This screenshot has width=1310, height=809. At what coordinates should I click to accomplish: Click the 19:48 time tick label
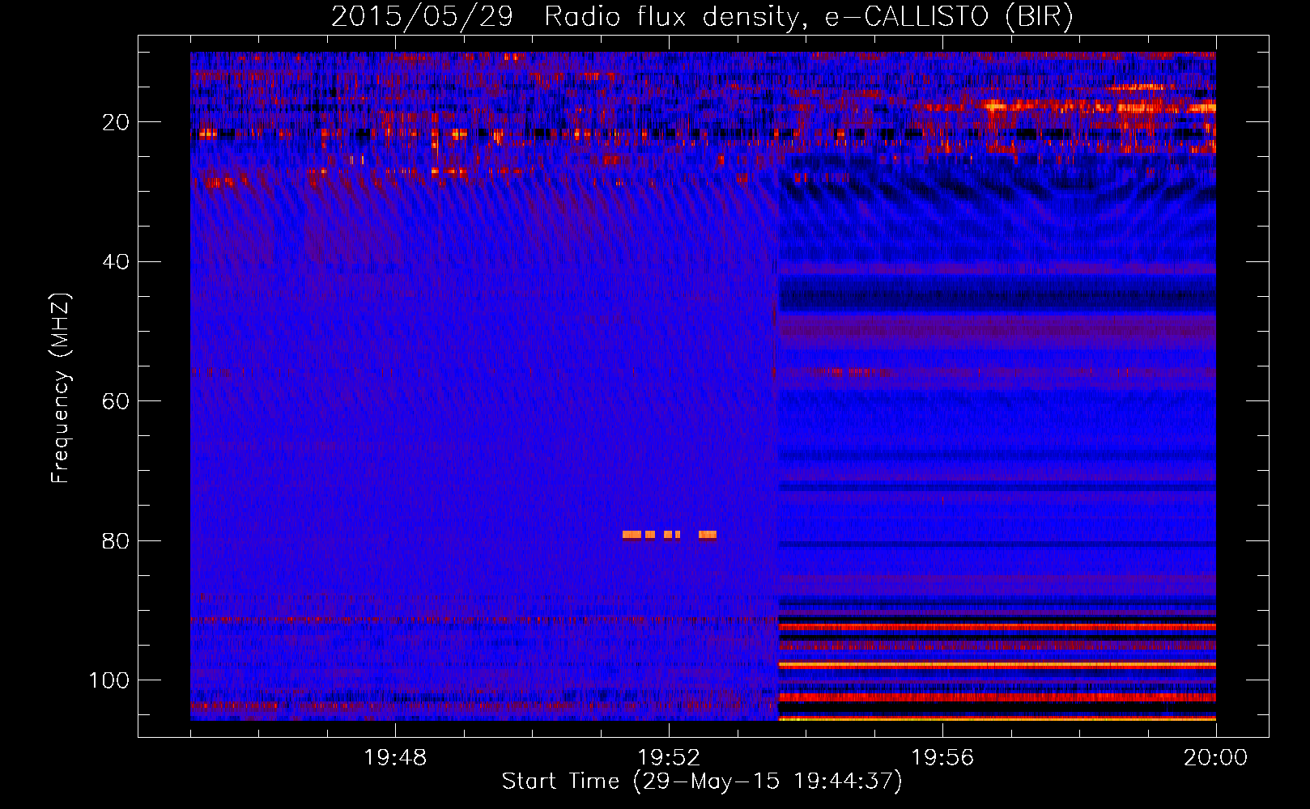point(395,758)
